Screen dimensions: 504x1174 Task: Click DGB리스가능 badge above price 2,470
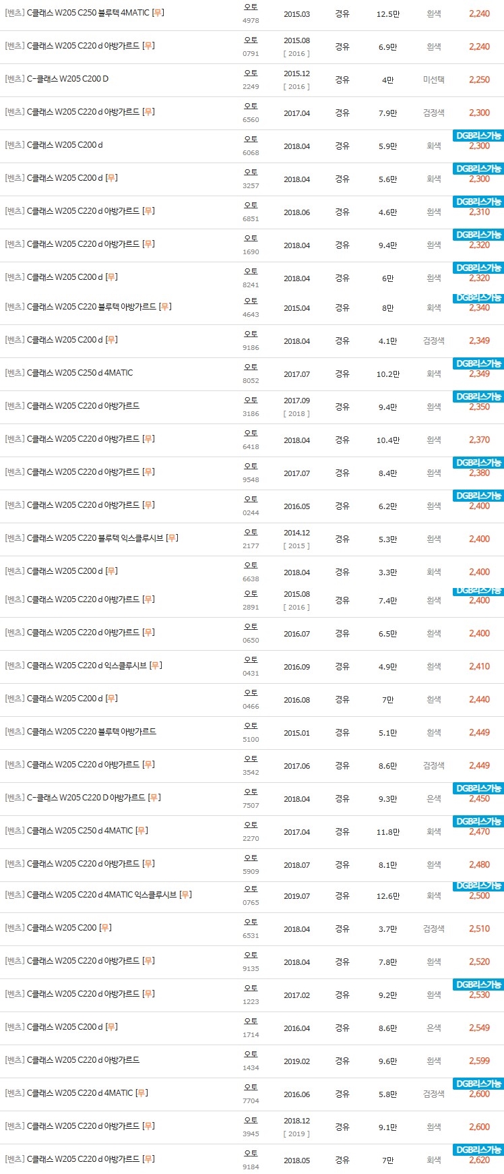(478, 821)
